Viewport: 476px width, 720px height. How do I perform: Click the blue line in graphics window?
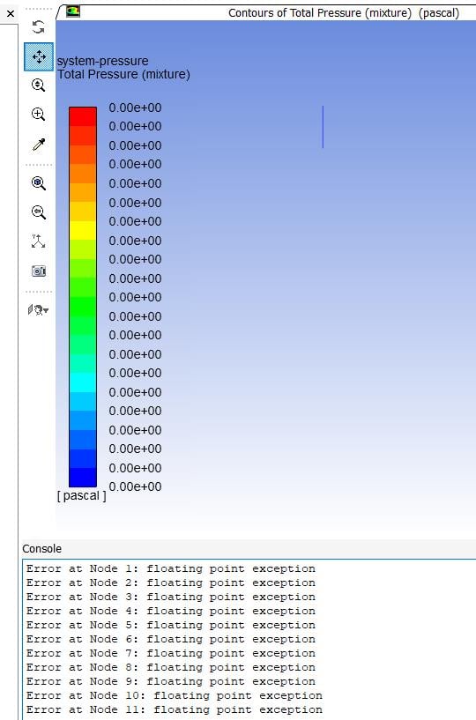click(x=323, y=127)
